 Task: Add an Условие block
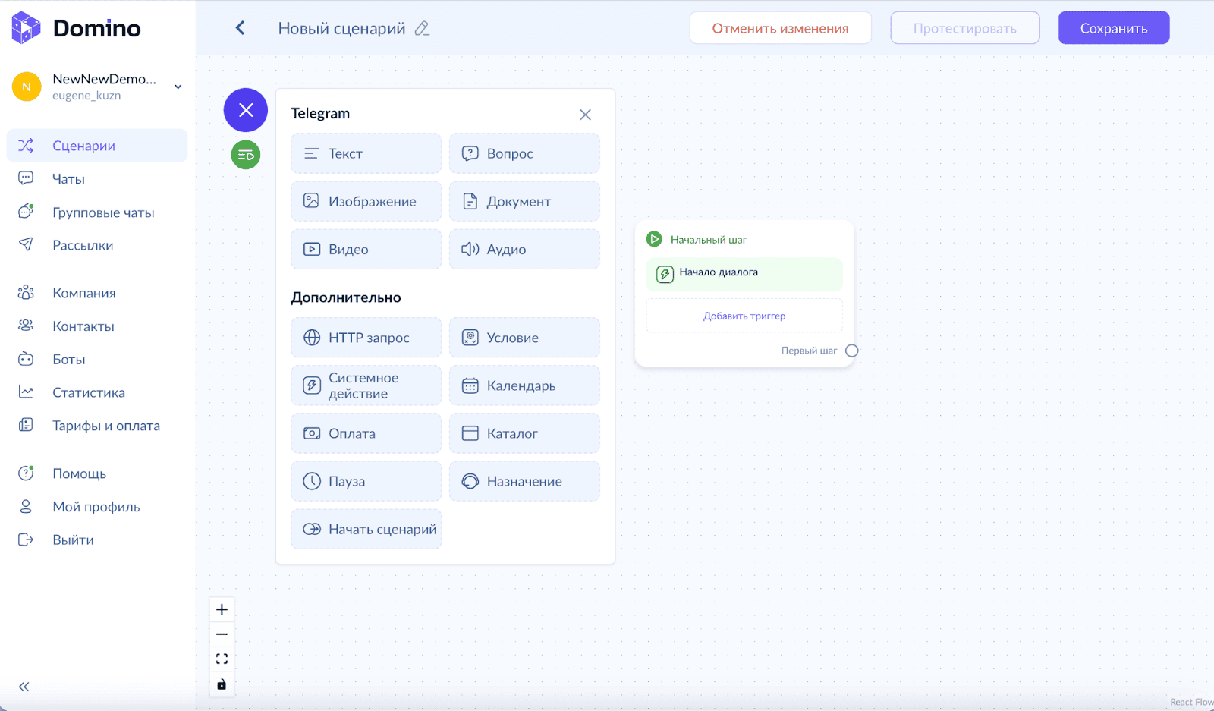[524, 338]
